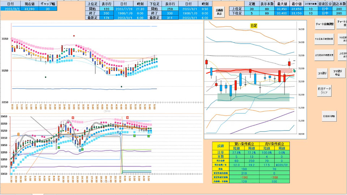Click the 32,000 axis label on daily chart
This screenshot has width=347, height=195.
(x=301, y=95)
